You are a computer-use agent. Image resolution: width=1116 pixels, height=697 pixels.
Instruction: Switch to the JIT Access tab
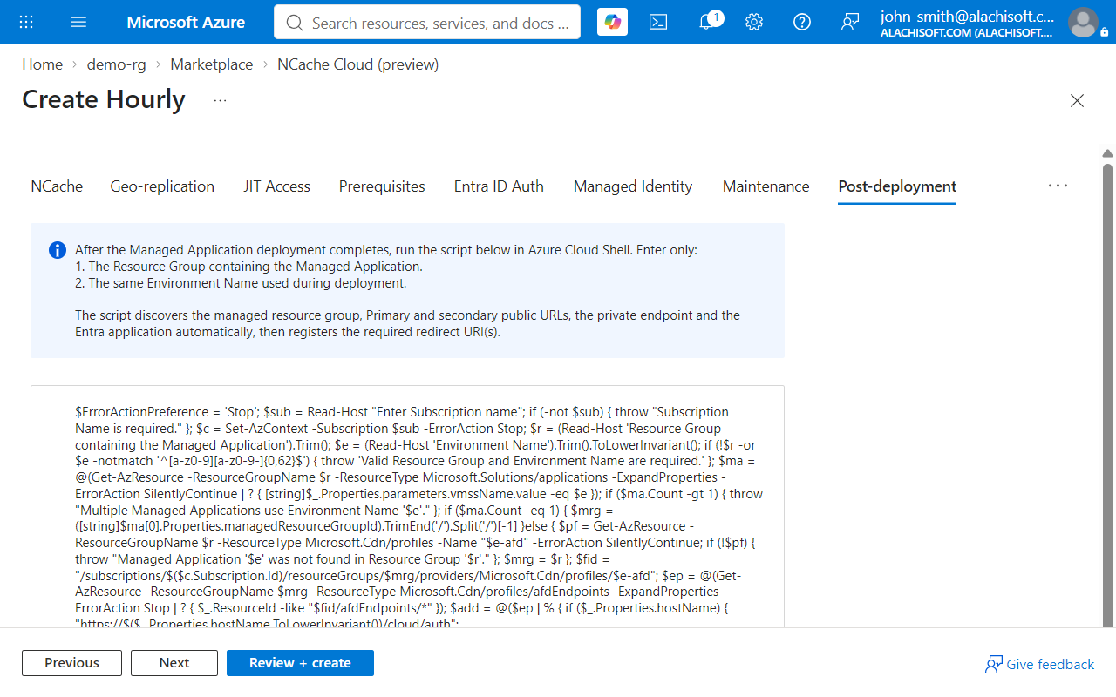point(277,186)
